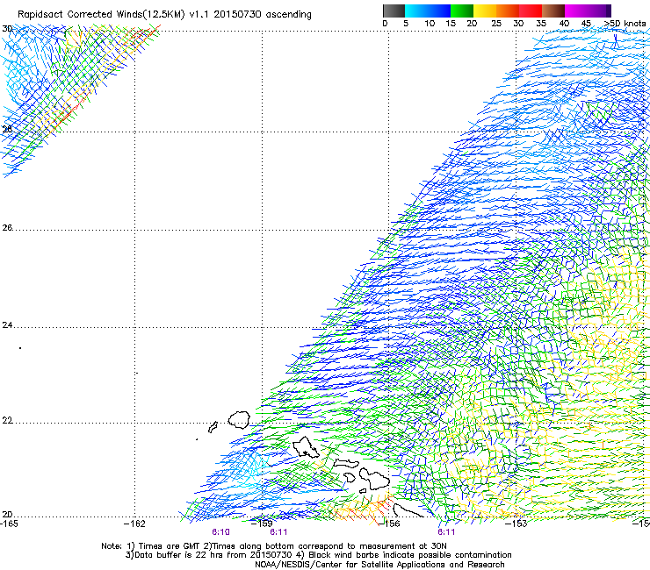Click the magenta 40-45 knots legend swatch
This screenshot has width=650, height=570.
[576, 11]
